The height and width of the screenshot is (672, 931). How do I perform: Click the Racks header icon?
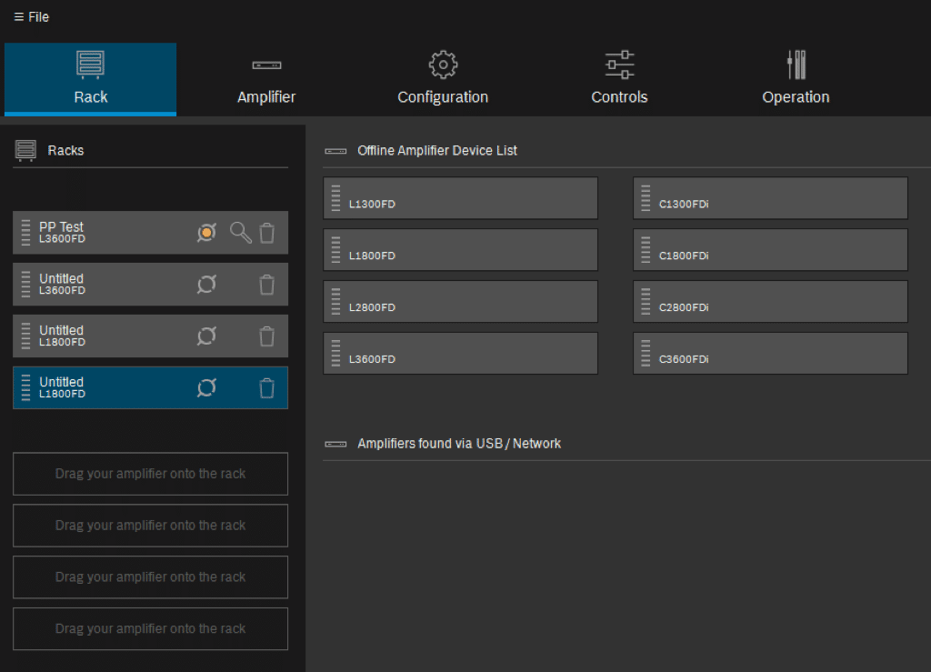click(x=25, y=150)
